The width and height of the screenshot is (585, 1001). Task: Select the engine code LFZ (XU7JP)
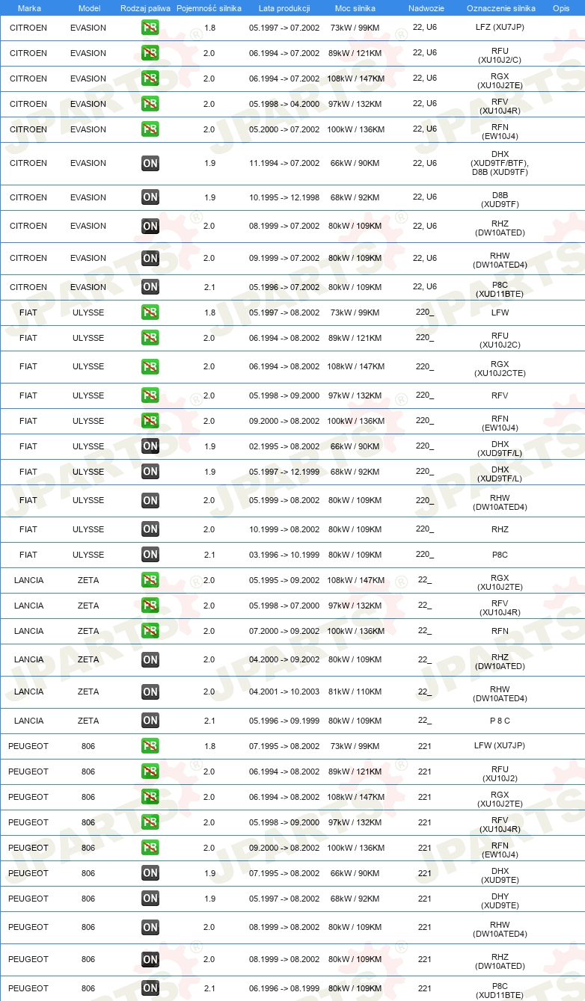tap(500, 28)
